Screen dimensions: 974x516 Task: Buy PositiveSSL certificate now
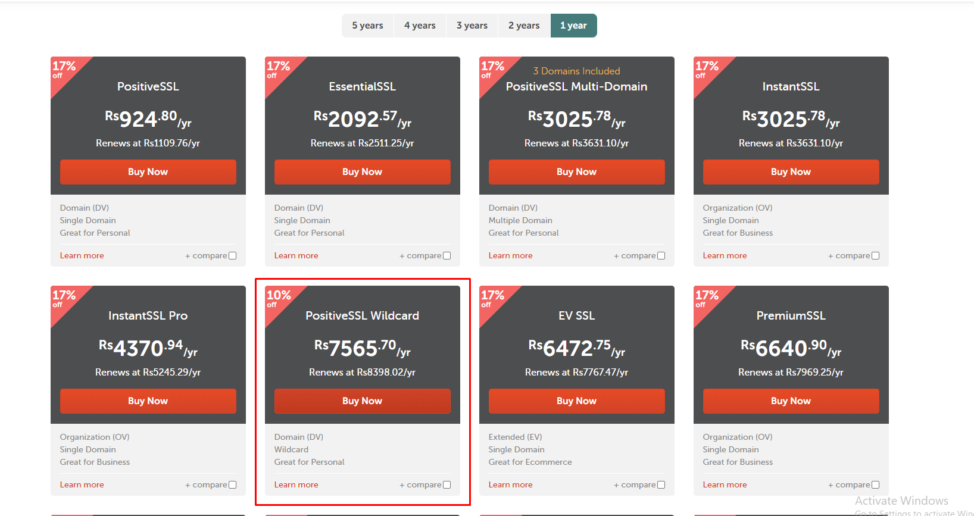148,172
